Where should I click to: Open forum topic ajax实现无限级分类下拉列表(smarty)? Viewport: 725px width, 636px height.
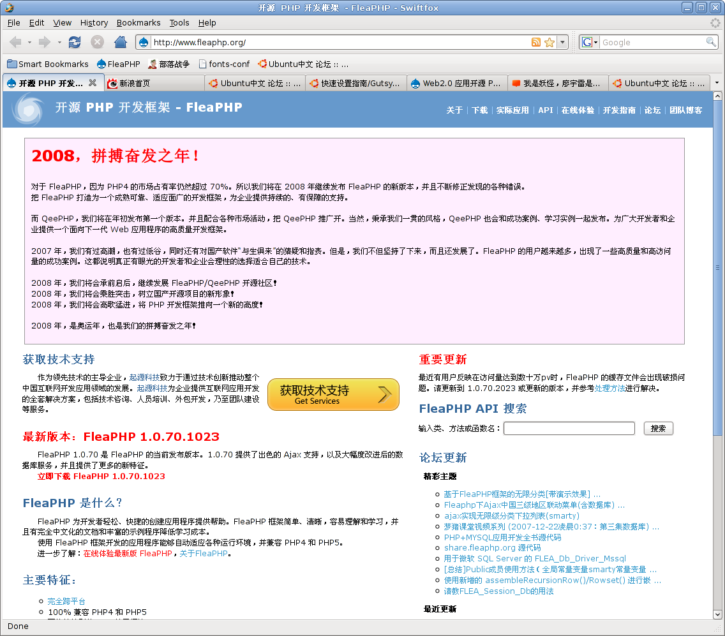[512, 515]
